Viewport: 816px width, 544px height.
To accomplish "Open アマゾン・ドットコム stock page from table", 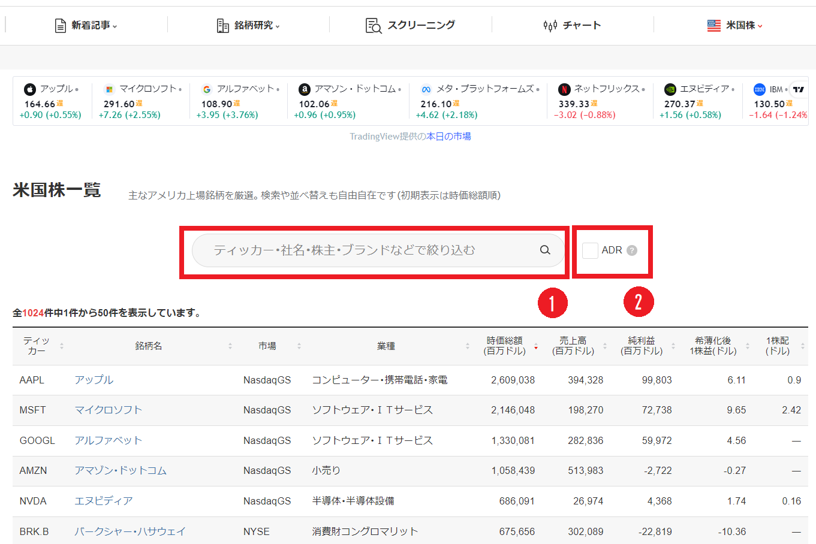I will 121,470.
